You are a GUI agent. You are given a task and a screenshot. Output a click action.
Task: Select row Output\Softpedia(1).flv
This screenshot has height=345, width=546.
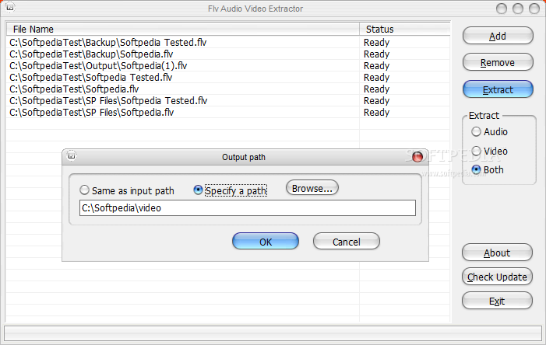pos(228,66)
